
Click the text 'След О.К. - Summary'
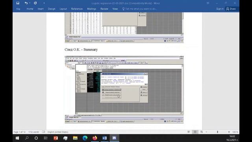81,49
